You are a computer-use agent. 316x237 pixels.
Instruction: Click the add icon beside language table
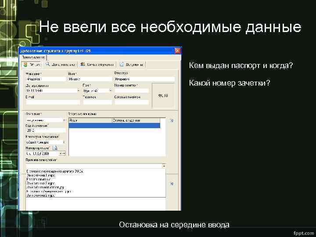pos(172,121)
